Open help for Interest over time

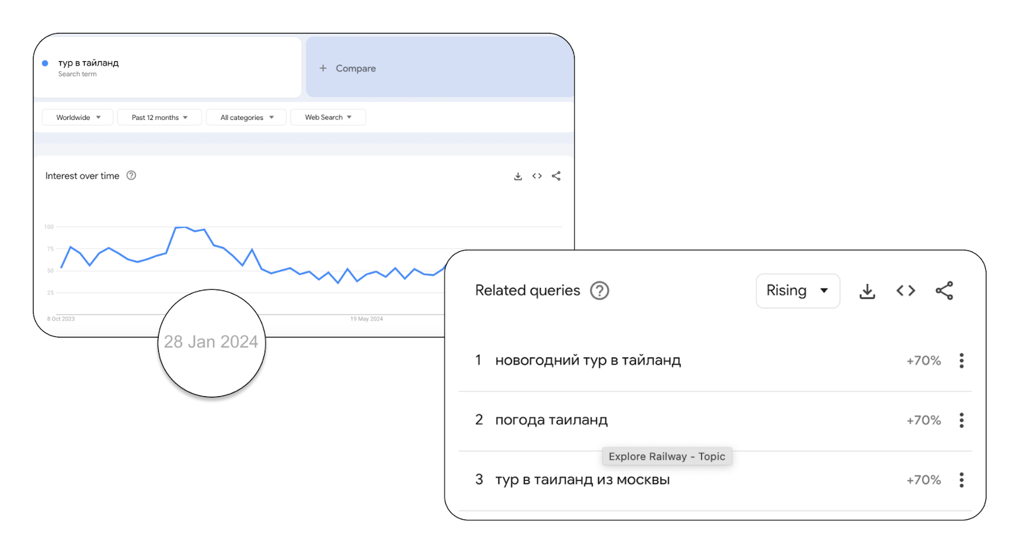point(131,176)
